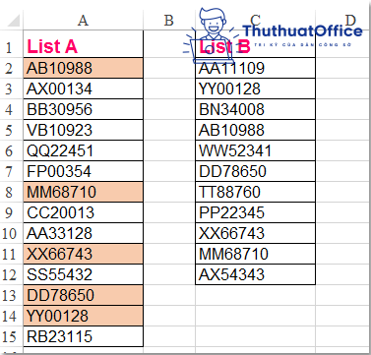Image resolution: width=371 pixels, height=355 pixels.
Task: Select cell WW52341
Action: coord(256,150)
